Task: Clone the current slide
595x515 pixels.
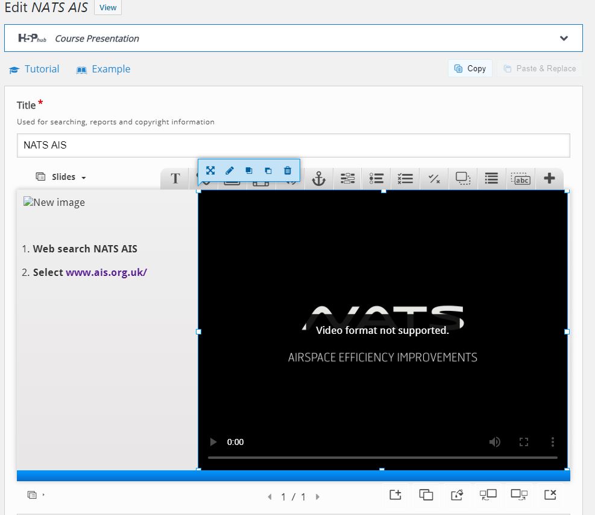Action: pyautogui.click(x=426, y=494)
